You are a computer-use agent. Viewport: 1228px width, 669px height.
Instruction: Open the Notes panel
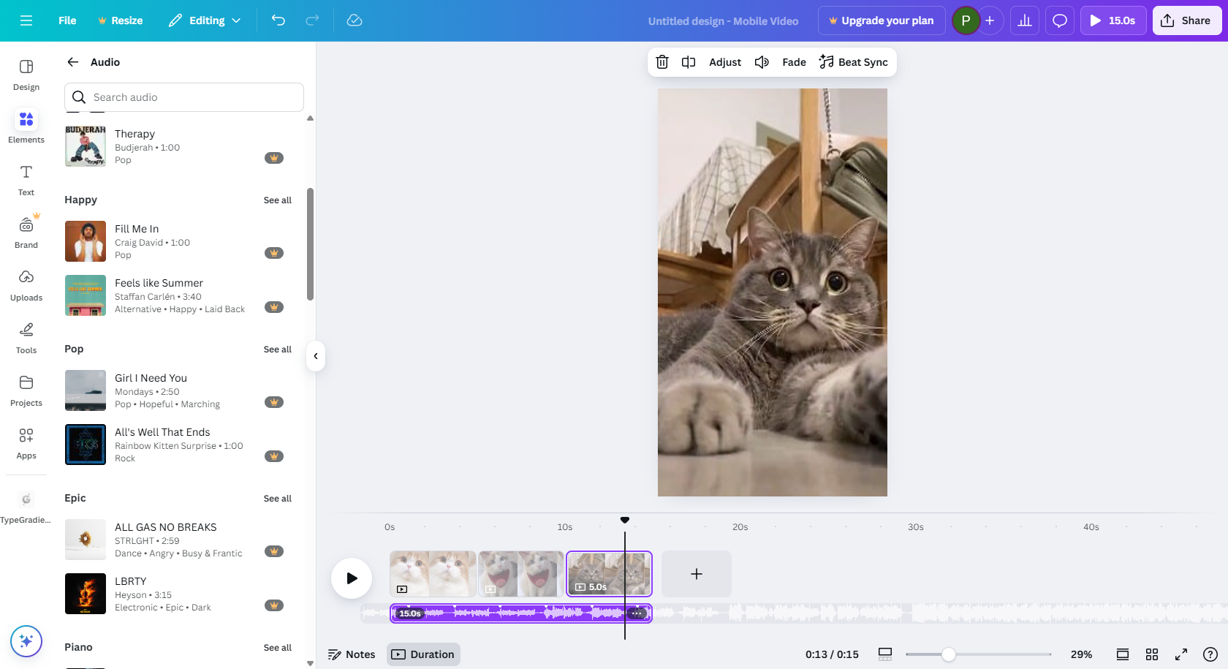coord(352,654)
